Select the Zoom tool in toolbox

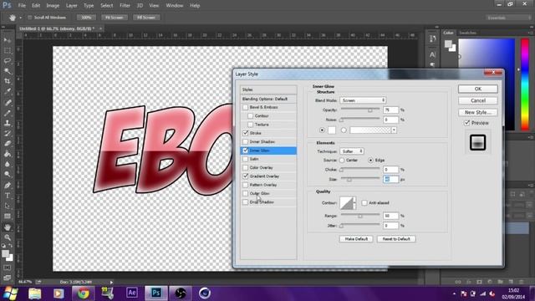pos(8,237)
